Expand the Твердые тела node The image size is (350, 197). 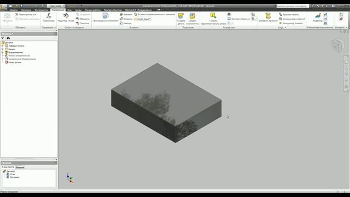click(3, 46)
